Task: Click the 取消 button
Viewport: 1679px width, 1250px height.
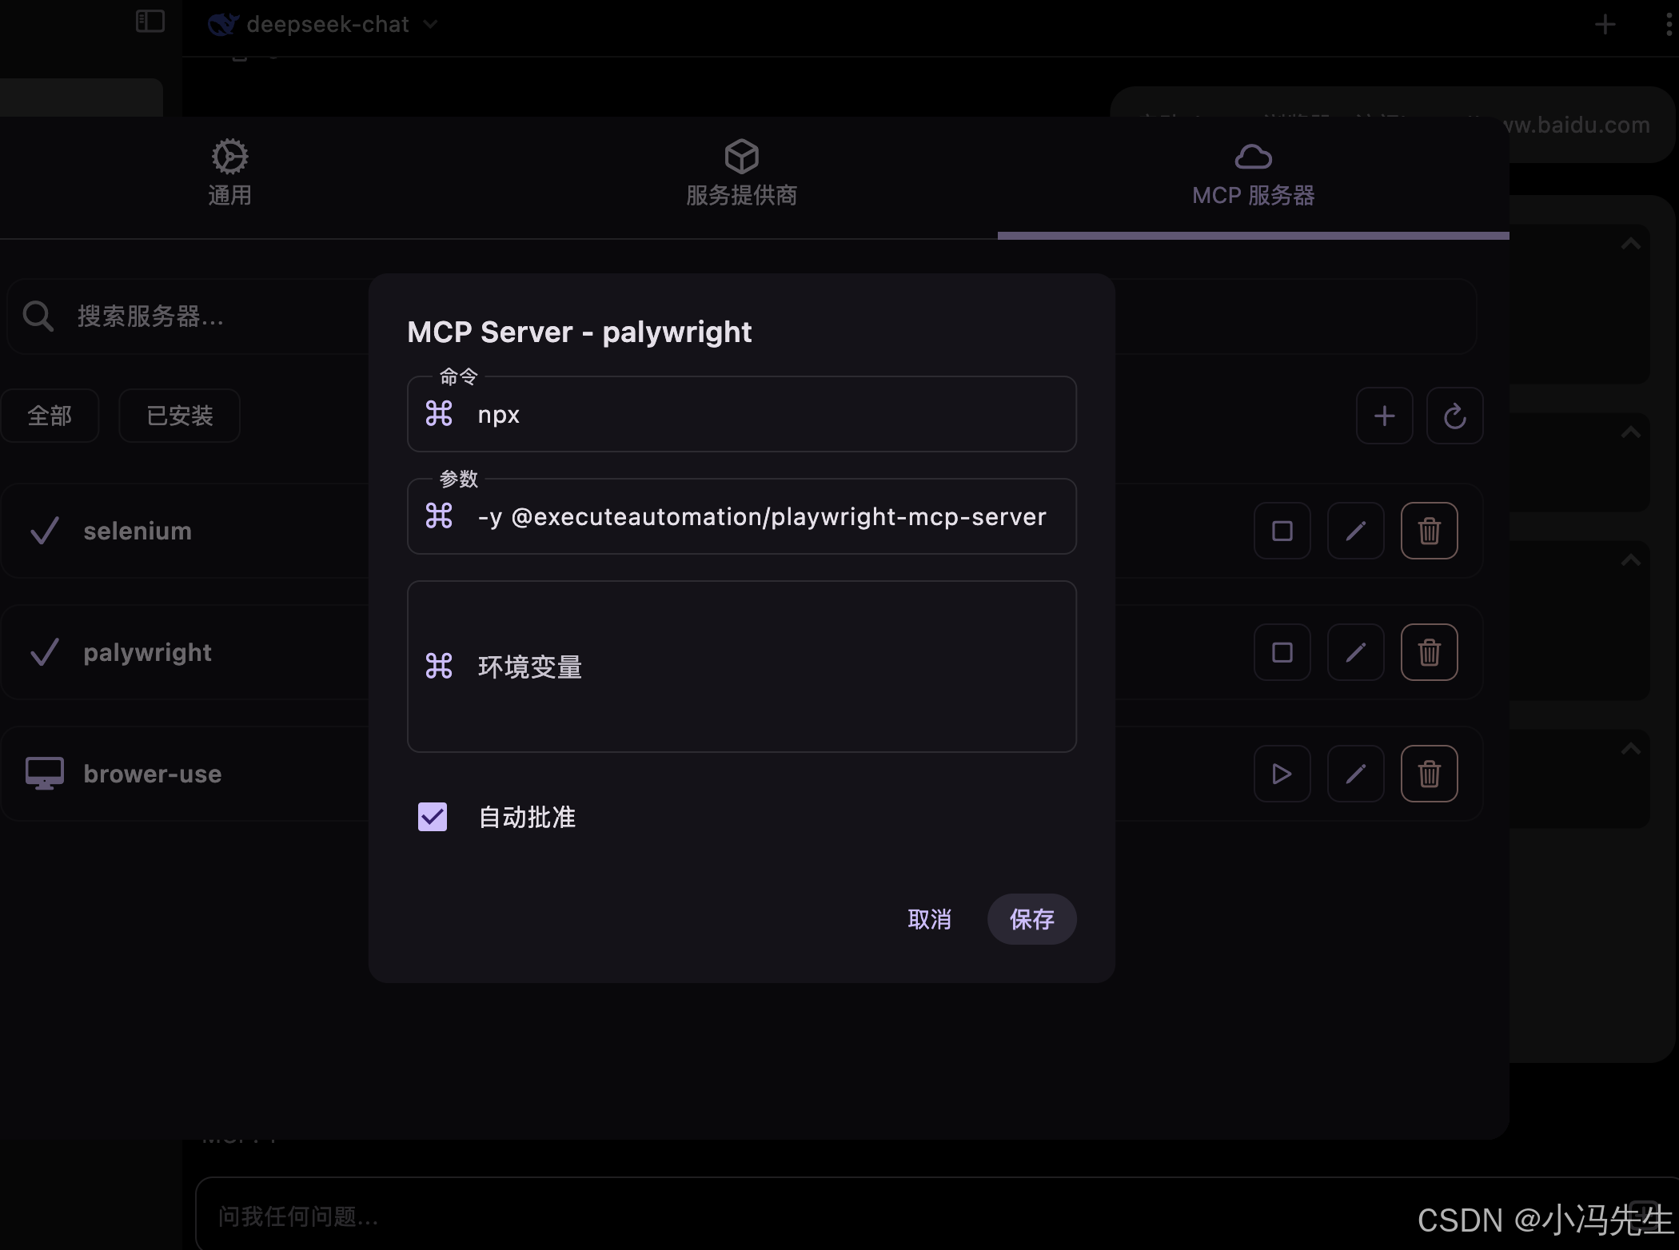Action: point(929,919)
